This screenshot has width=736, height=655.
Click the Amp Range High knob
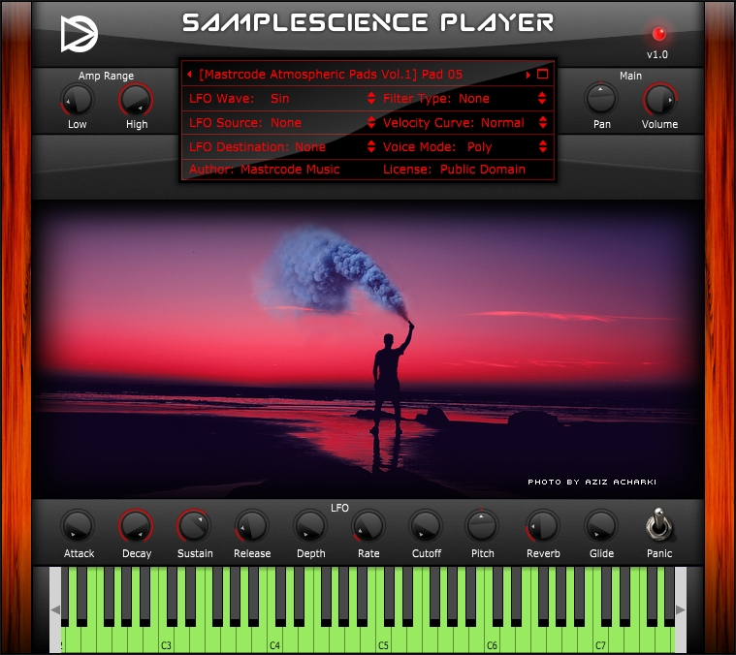point(136,100)
